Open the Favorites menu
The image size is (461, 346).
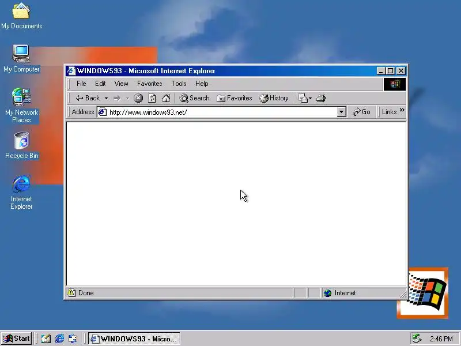pos(150,84)
